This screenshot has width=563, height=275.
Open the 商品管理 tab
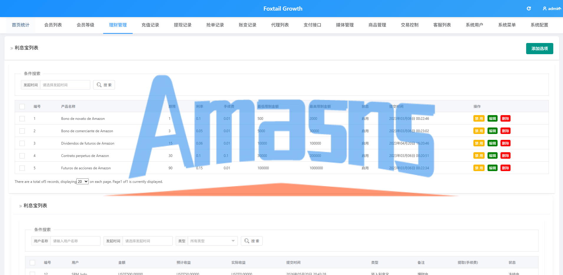377,25
